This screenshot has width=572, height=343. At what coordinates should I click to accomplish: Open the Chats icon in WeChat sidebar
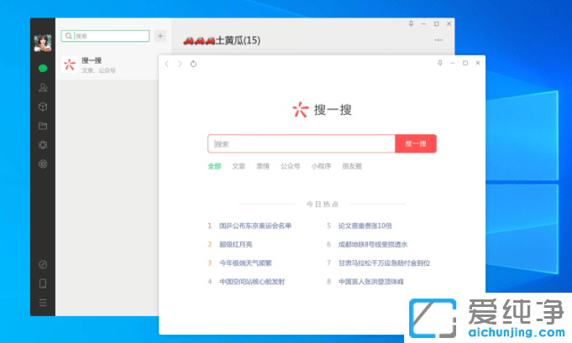[x=43, y=68]
